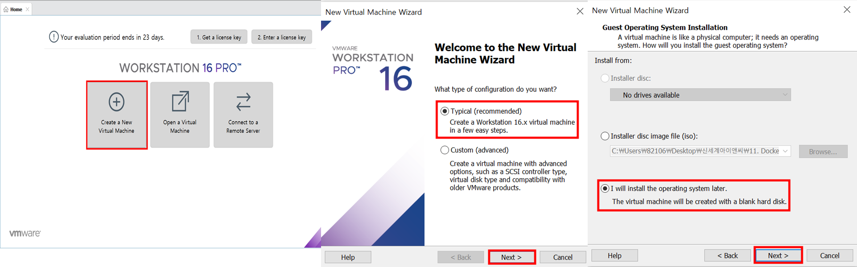Select Connect to a Remote Server tile
Screen dimensions: 857x267
[x=243, y=115]
